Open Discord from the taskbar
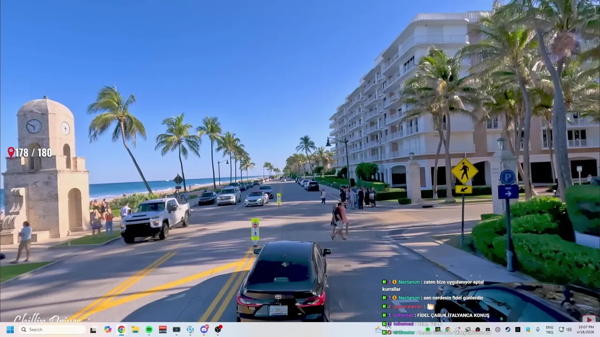The width and height of the screenshot is (600, 337). [204, 330]
